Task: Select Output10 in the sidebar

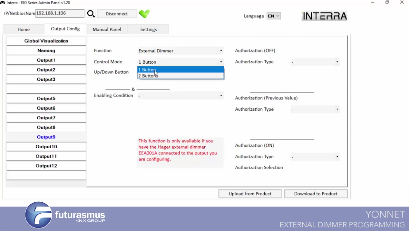Action: pyautogui.click(x=46, y=147)
